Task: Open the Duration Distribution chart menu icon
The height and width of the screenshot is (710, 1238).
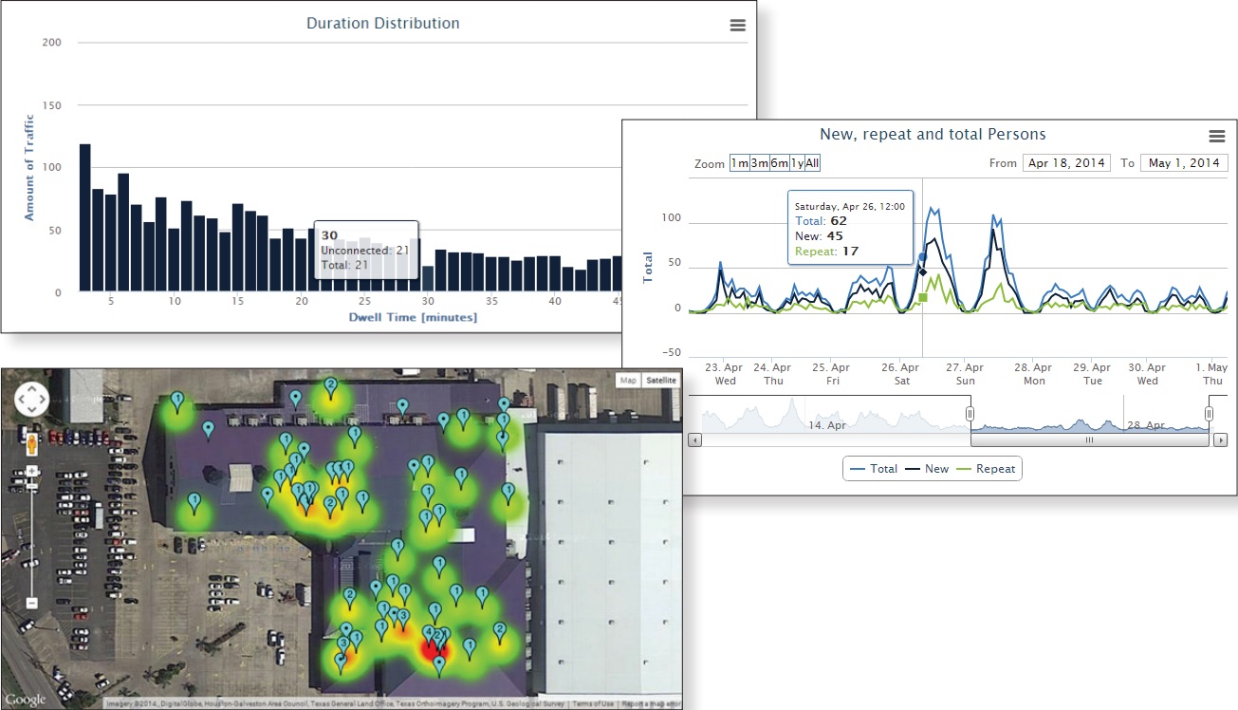Action: (737, 26)
